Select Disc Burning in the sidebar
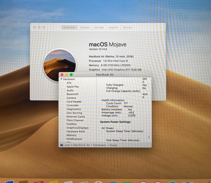 (74, 113)
